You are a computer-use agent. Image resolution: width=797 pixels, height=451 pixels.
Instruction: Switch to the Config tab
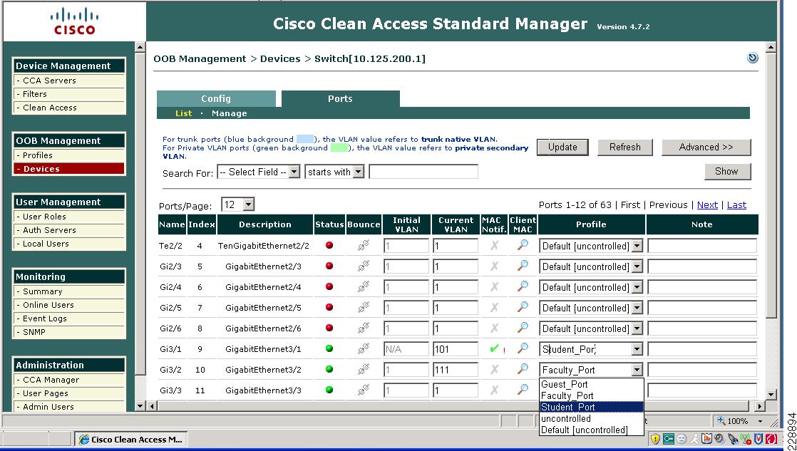(x=216, y=98)
